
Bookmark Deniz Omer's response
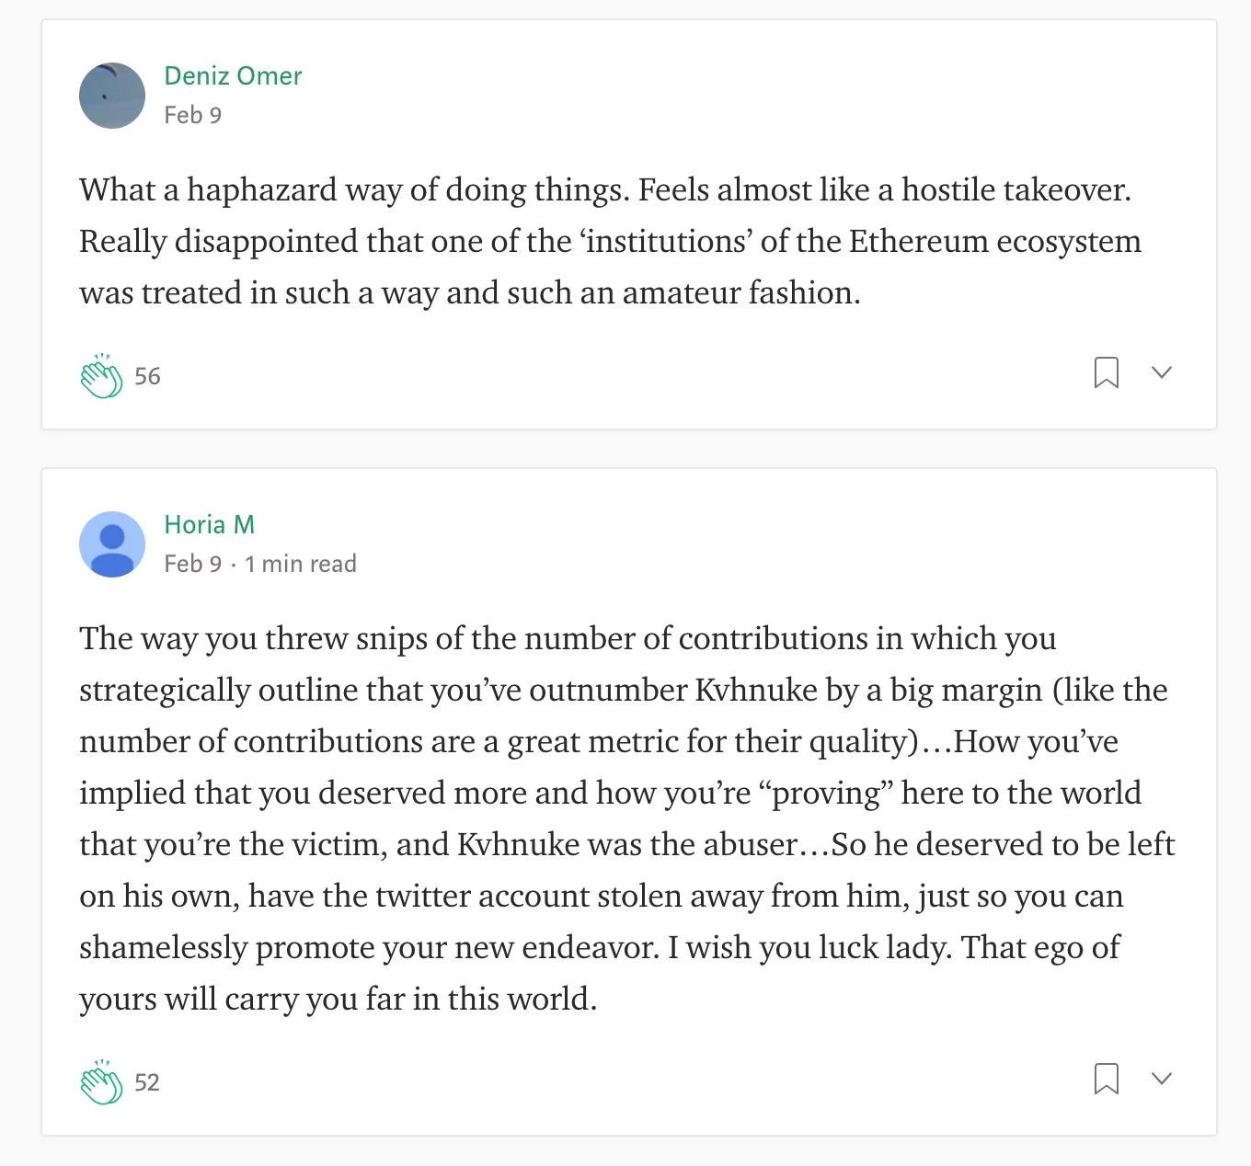[x=1106, y=372]
